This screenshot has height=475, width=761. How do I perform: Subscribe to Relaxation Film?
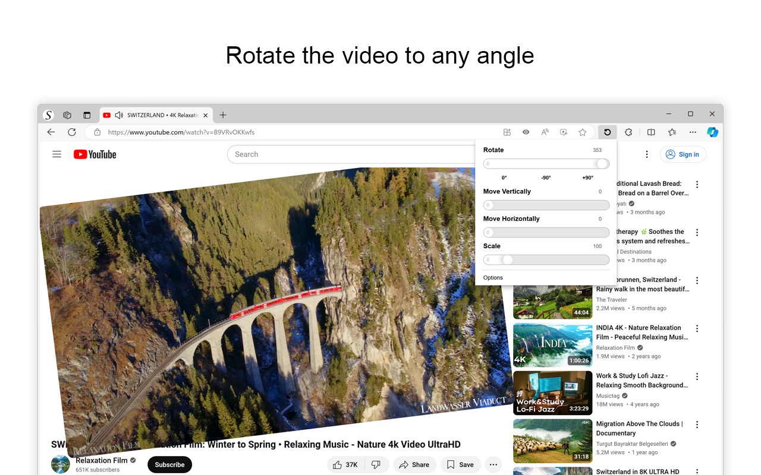click(170, 465)
